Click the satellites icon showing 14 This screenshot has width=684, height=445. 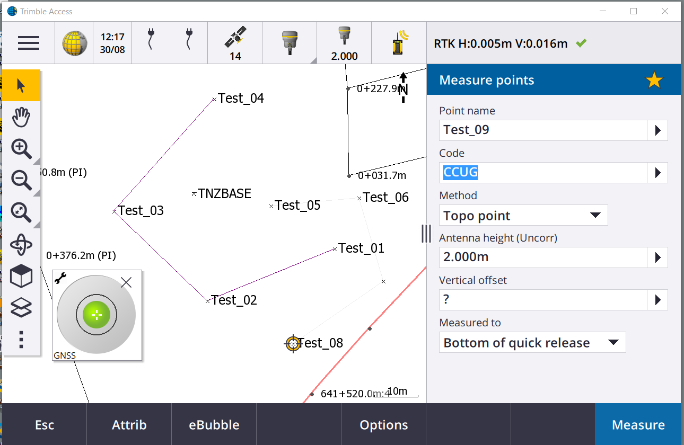tap(235, 42)
